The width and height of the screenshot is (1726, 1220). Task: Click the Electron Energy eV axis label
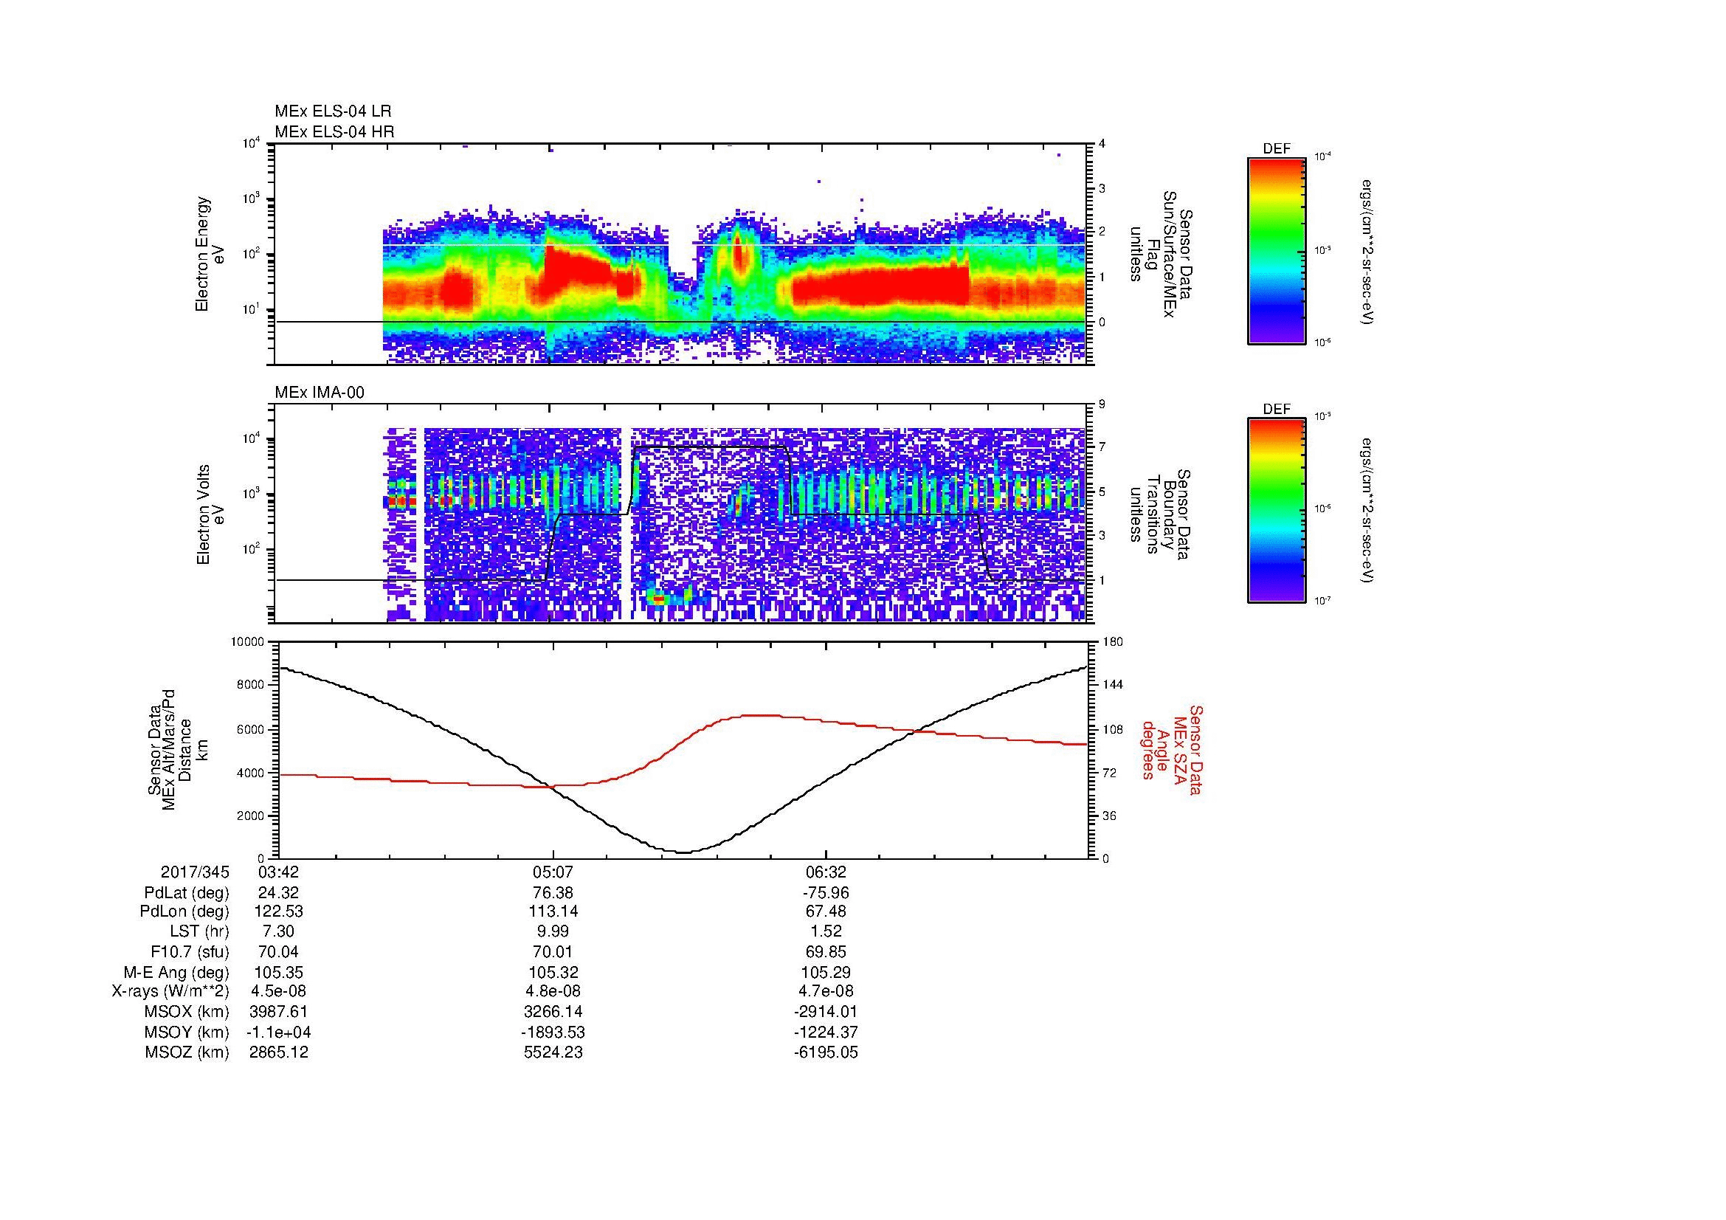(x=210, y=254)
